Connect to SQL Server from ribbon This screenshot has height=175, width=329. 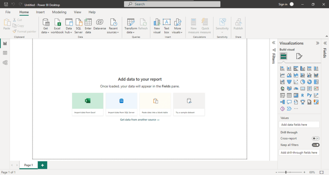pyautogui.click(x=78, y=26)
